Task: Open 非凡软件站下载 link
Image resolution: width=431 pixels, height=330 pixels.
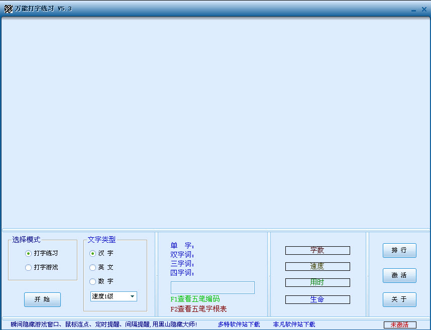Action: [294, 324]
